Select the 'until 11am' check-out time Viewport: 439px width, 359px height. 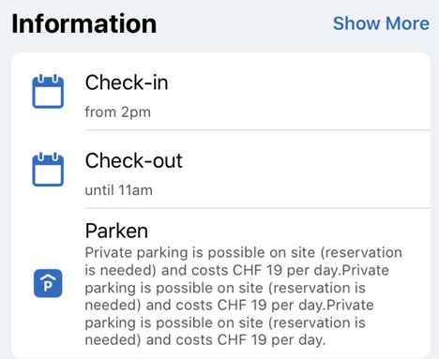pos(119,190)
